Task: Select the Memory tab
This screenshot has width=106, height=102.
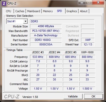Action: click(x=48, y=11)
